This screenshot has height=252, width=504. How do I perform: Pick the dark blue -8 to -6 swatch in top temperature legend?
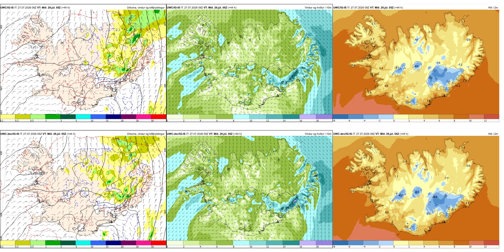[340, 117]
